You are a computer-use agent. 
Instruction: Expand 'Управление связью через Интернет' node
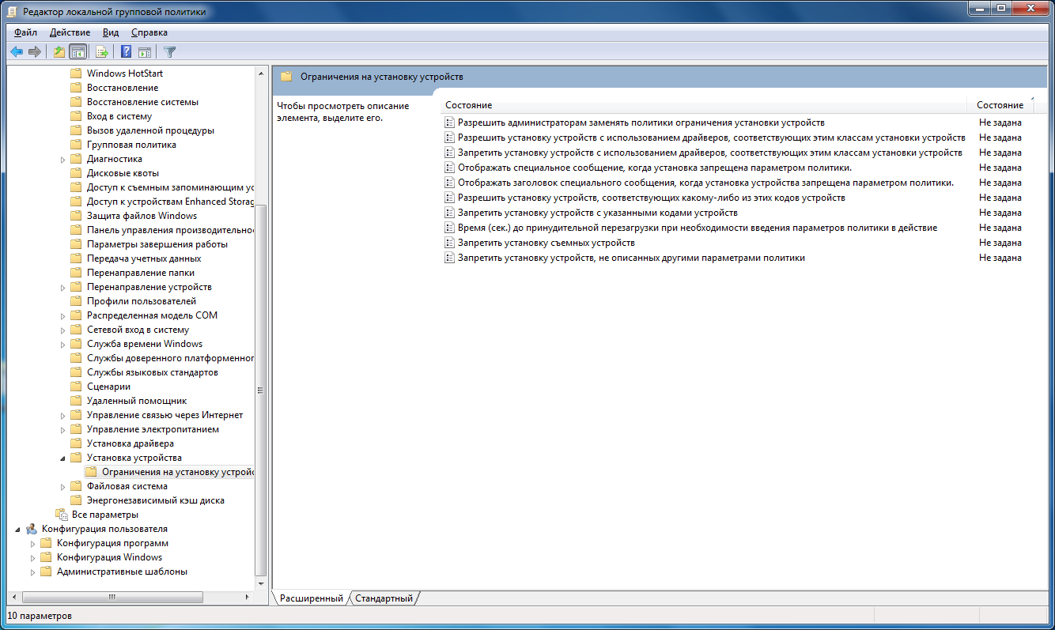click(x=63, y=415)
